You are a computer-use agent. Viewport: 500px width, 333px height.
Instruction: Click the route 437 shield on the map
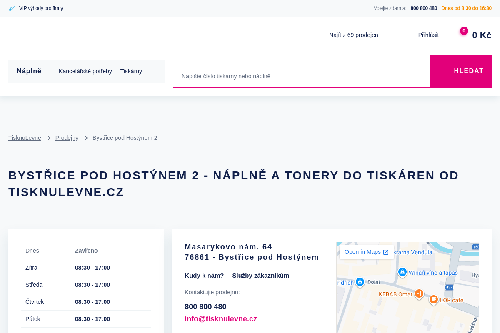click(x=449, y=287)
